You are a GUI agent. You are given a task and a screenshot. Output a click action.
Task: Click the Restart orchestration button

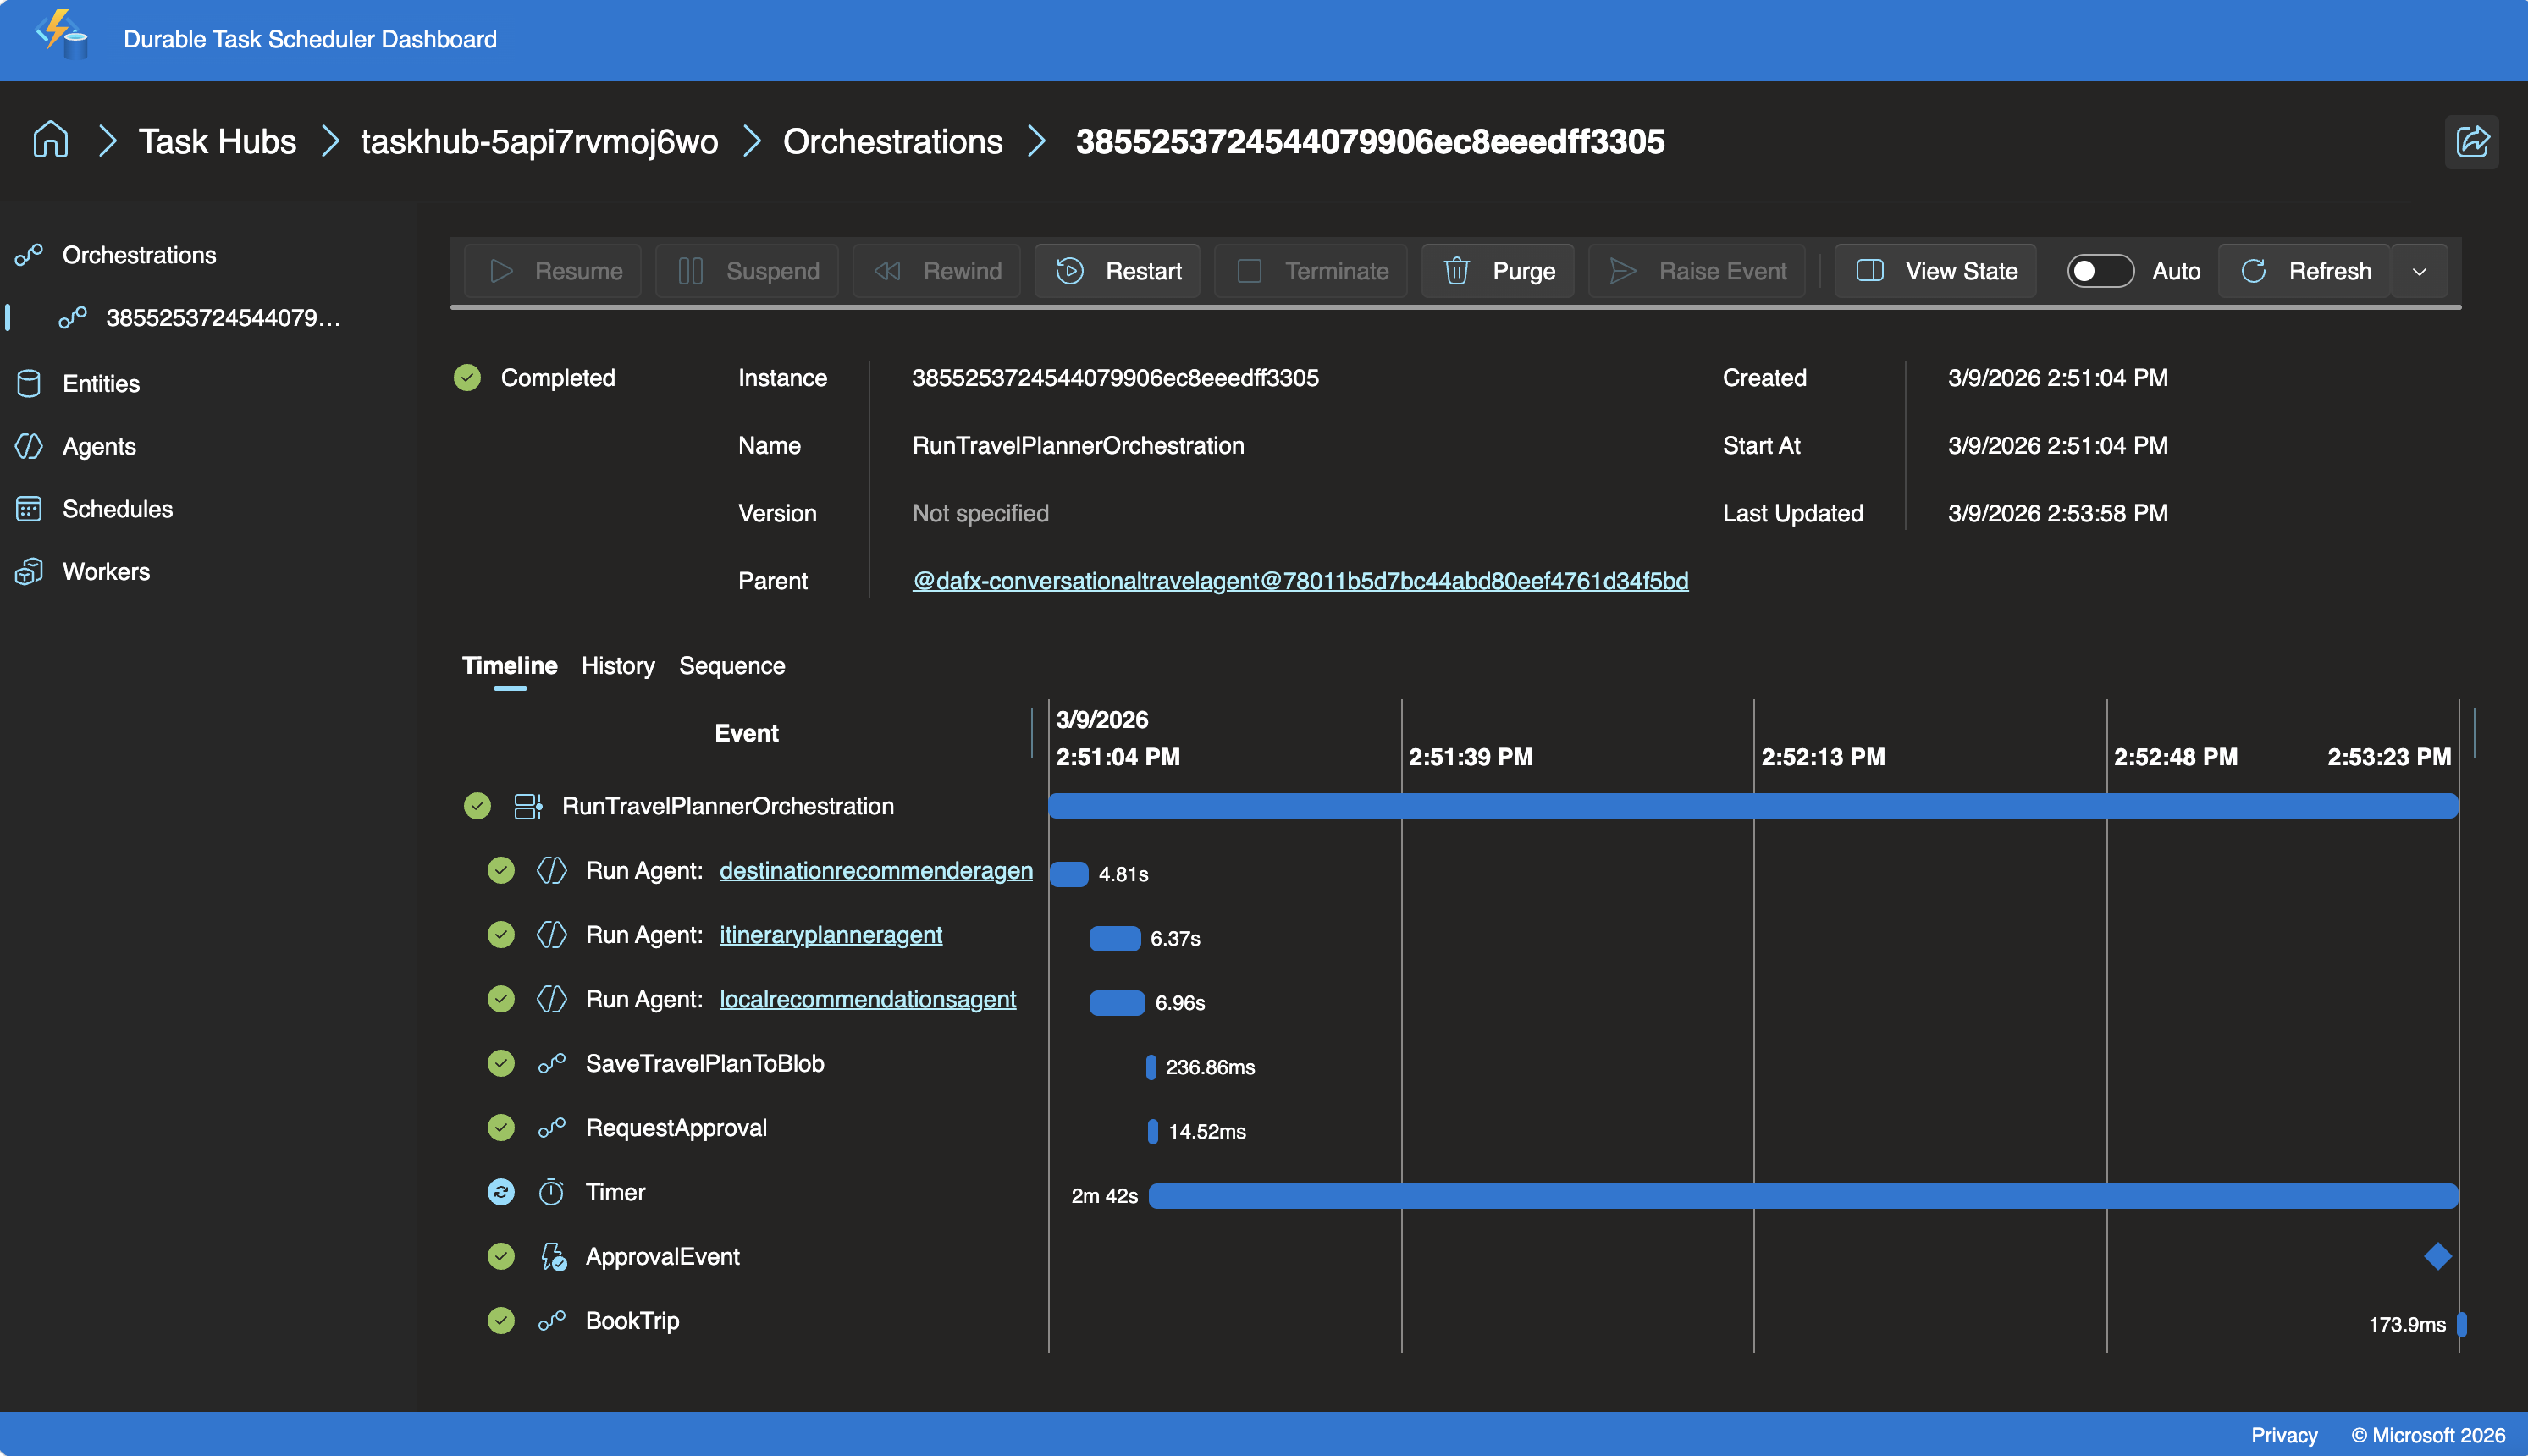point(1118,271)
